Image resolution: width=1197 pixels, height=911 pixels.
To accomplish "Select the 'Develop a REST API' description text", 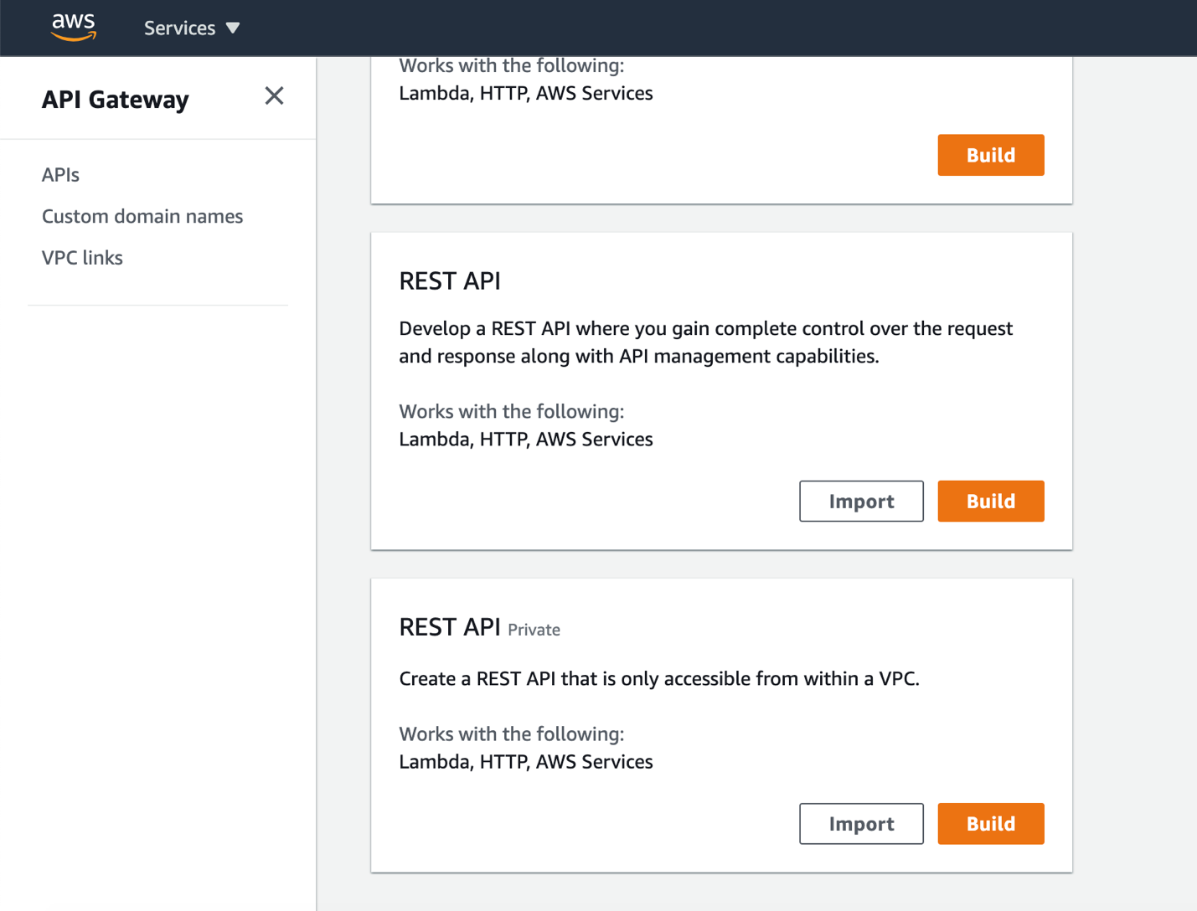I will point(705,342).
